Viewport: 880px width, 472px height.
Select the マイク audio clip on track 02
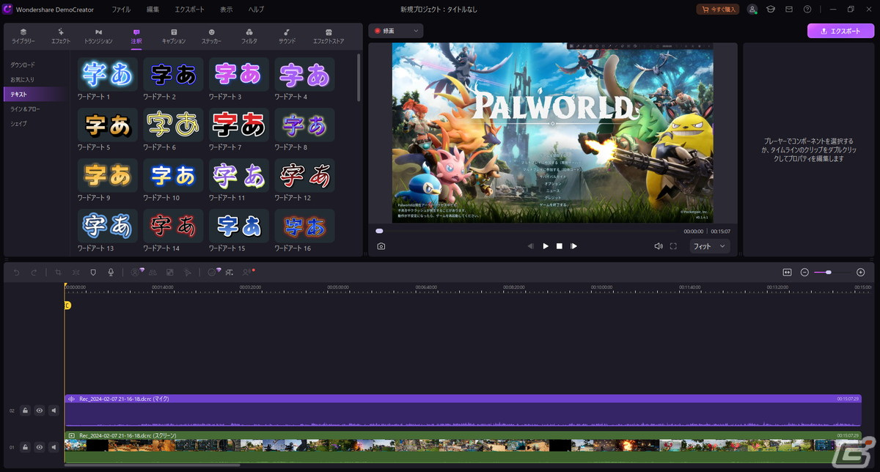click(x=463, y=410)
